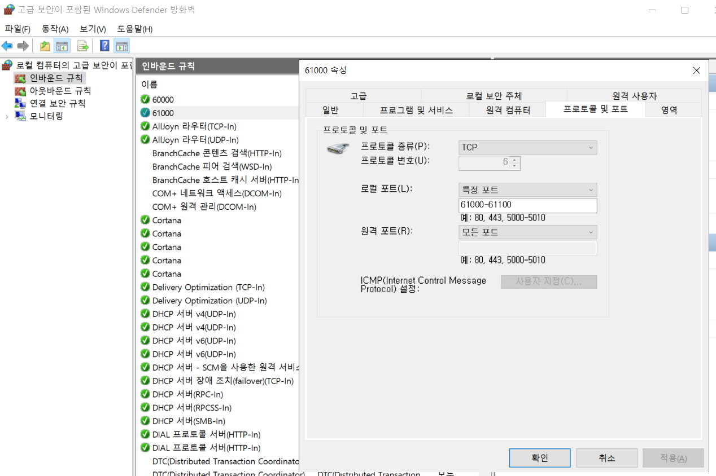
Task: Toggle the Show/Hide Action Pane icon
Action: (x=121, y=46)
